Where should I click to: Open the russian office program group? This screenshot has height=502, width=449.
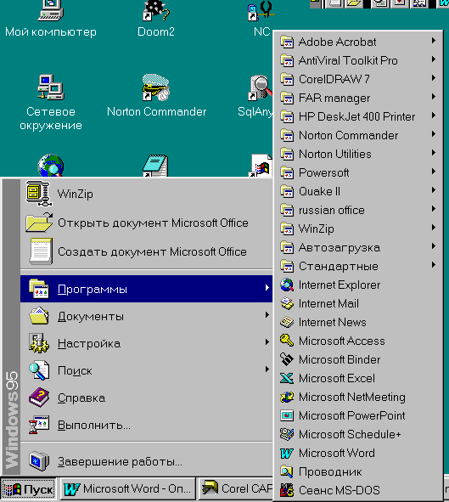tap(358, 210)
